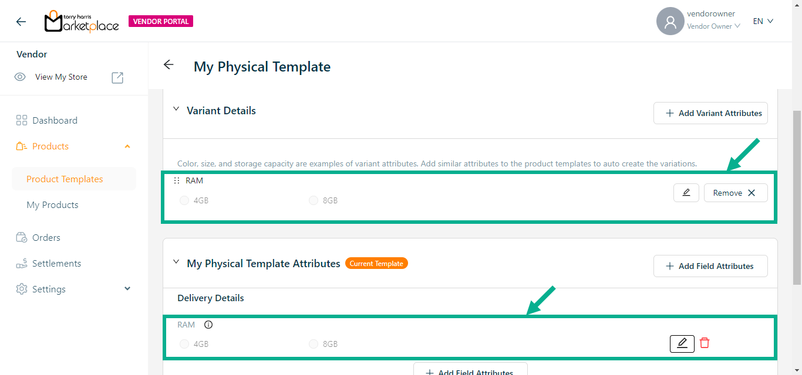Viewport: 802px width, 375px height.
Task: Click the RAM info icon
Action: click(208, 325)
